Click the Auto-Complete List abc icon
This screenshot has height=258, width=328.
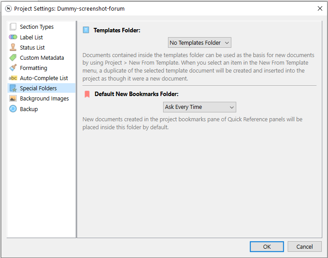point(13,78)
